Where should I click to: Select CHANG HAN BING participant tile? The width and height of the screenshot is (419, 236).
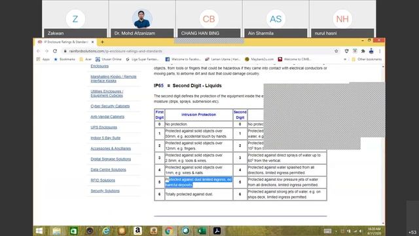(209, 19)
